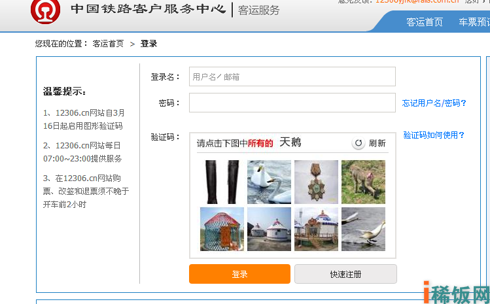The height and width of the screenshot is (304, 490).
Task: Click 客运首页 breadcrumb link
Action: click(108, 43)
